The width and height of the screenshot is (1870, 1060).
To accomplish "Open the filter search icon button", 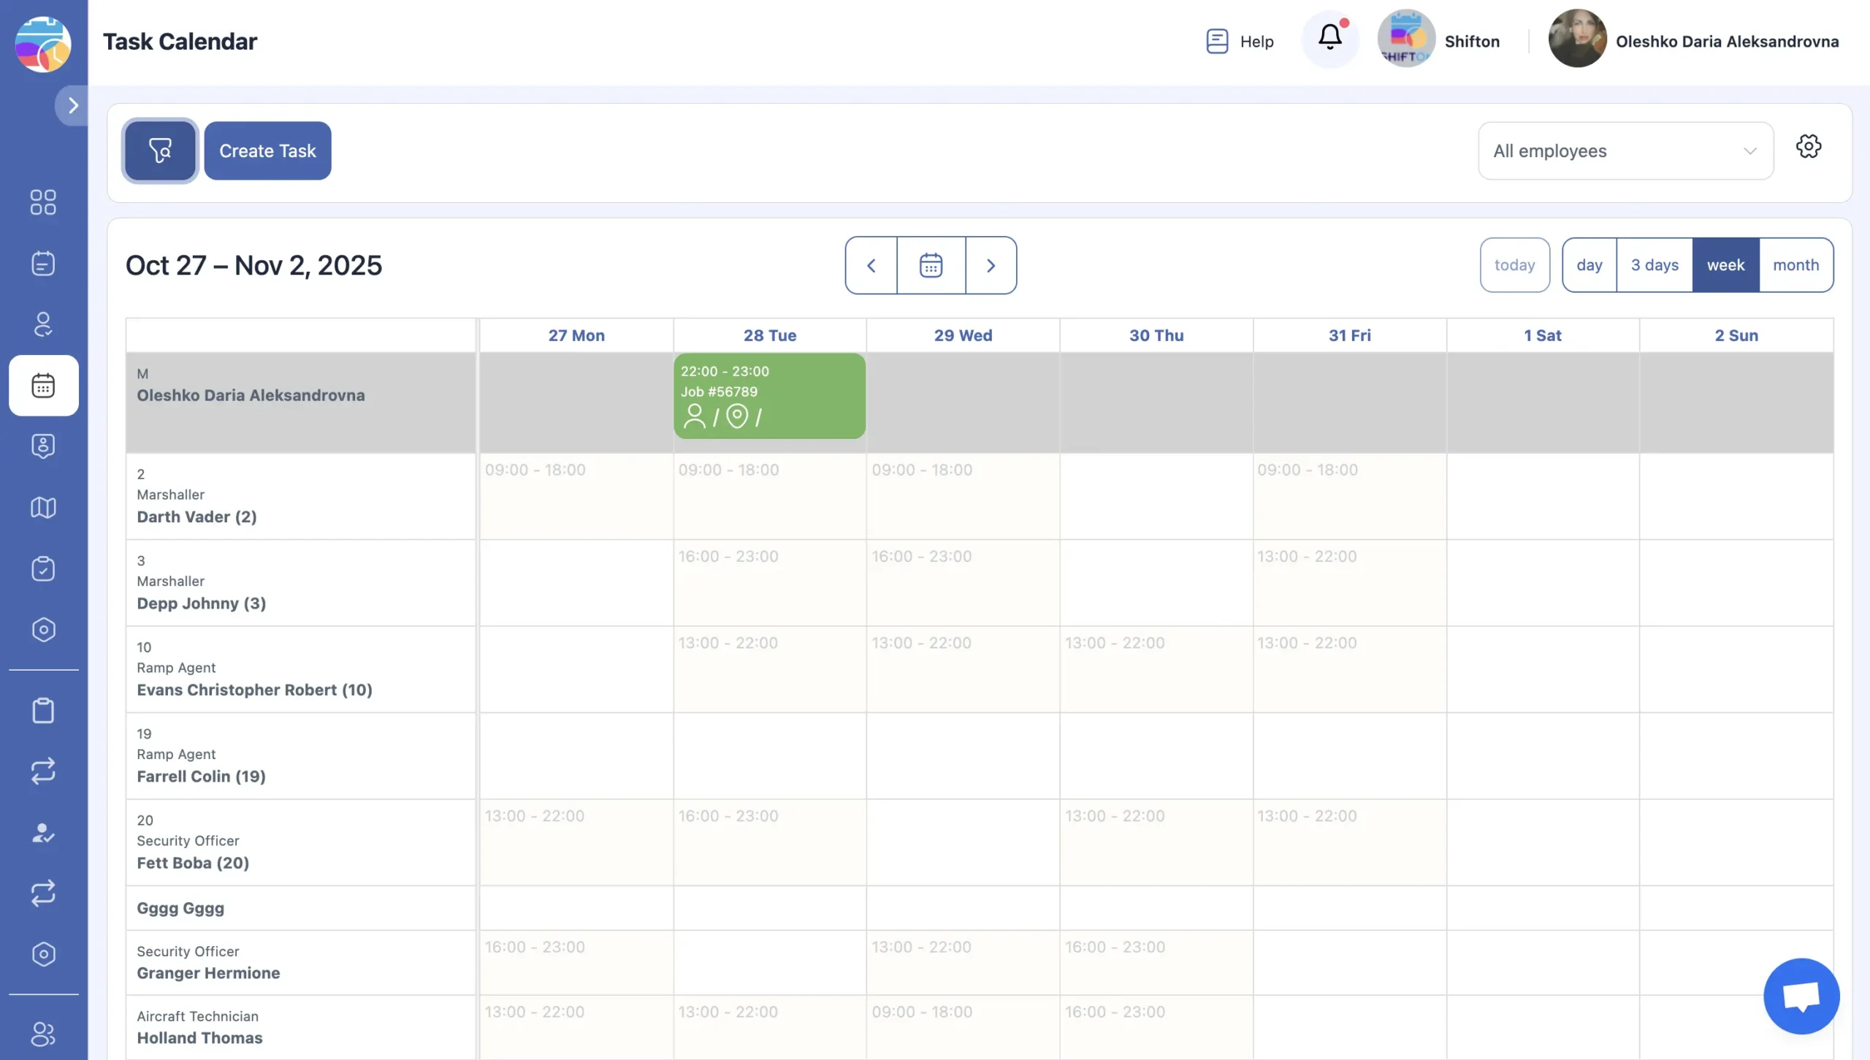I will tap(160, 150).
